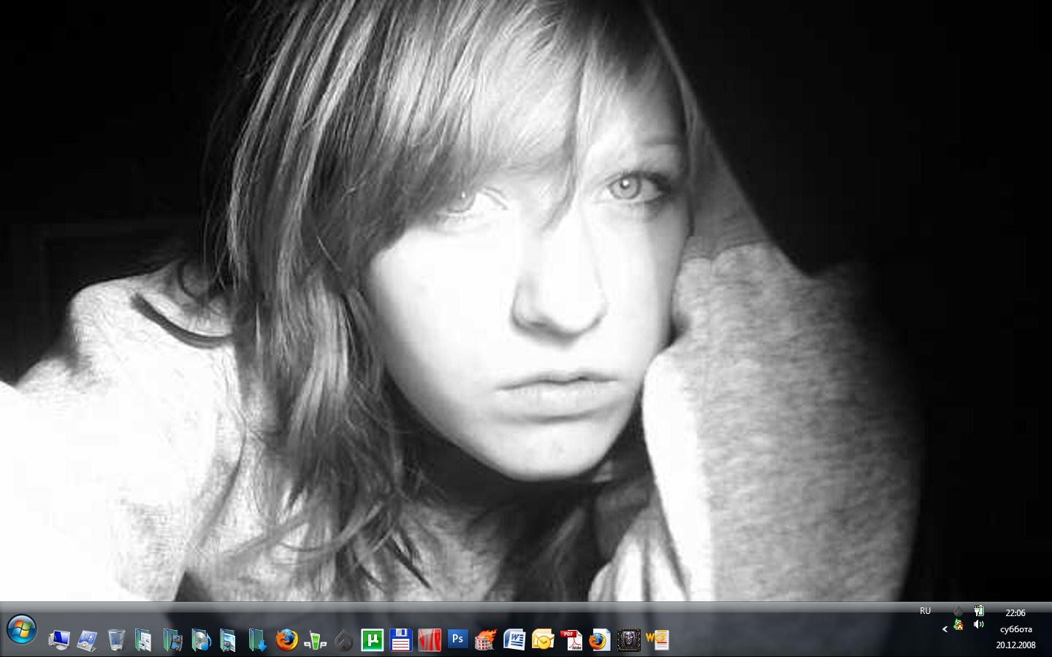Open the Recycle Bin from the taskbar
The height and width of the screenshot is (657, 1052).
116,640
